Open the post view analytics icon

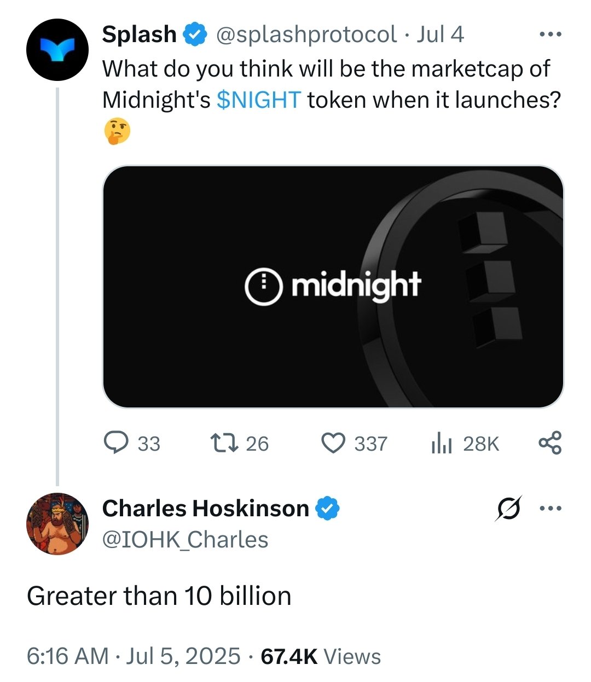441,442
